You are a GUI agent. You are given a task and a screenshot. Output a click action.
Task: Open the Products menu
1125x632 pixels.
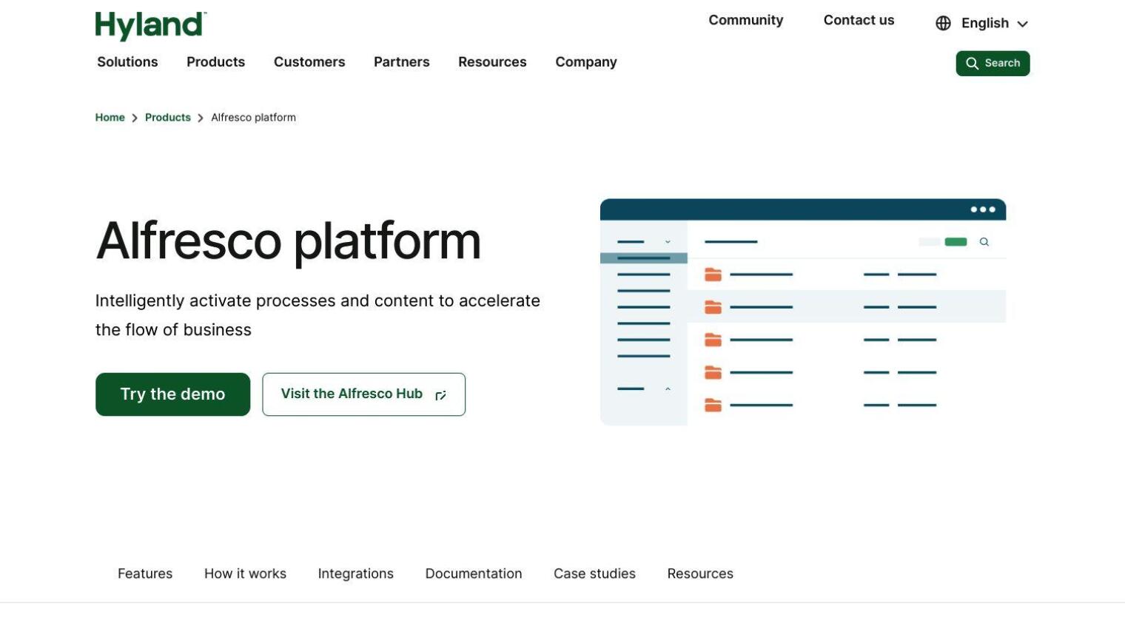215,62
